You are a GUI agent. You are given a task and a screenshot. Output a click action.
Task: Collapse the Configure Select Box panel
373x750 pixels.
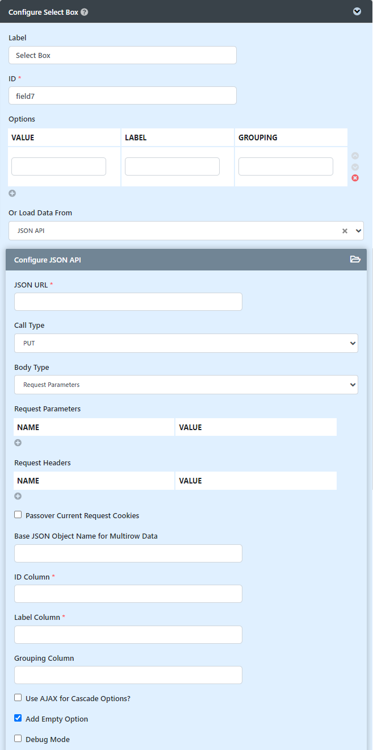point(357,11)
